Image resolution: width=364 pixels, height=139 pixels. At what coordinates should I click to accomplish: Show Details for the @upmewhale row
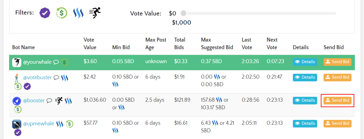[x=305, y=124]
